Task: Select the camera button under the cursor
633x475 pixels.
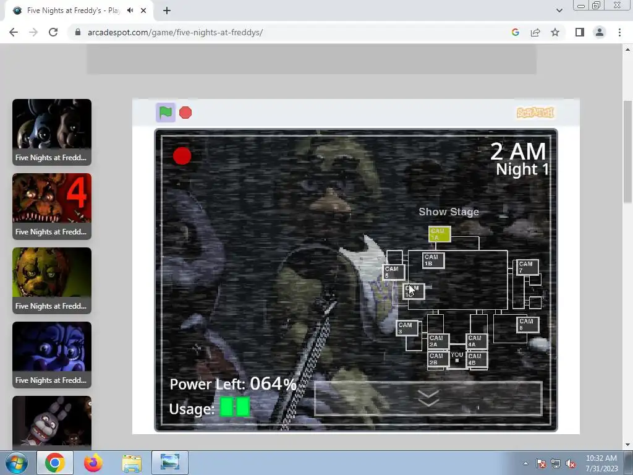Action: (x=414, y=291)
